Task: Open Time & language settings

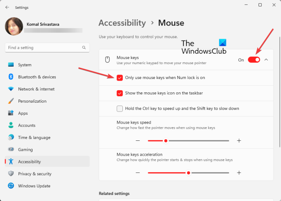Action: 34,138
